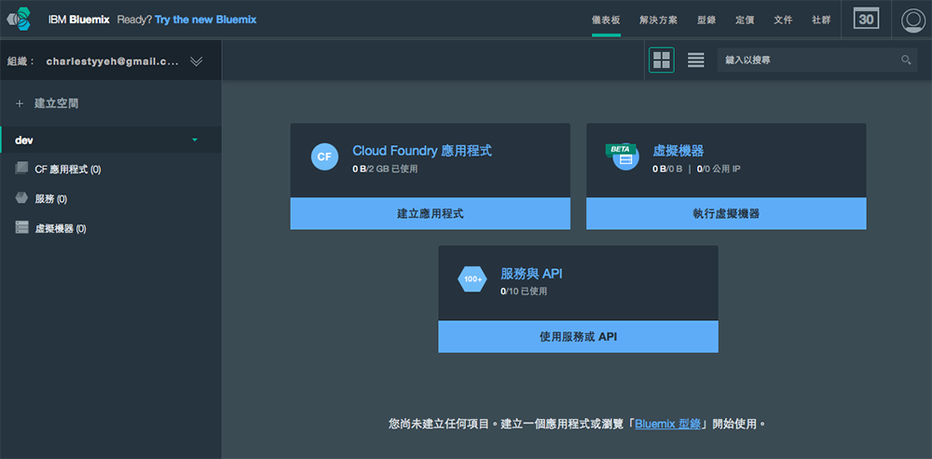Open the 定價 menu
The image size is (932, 459).
(x=745, y=20)
